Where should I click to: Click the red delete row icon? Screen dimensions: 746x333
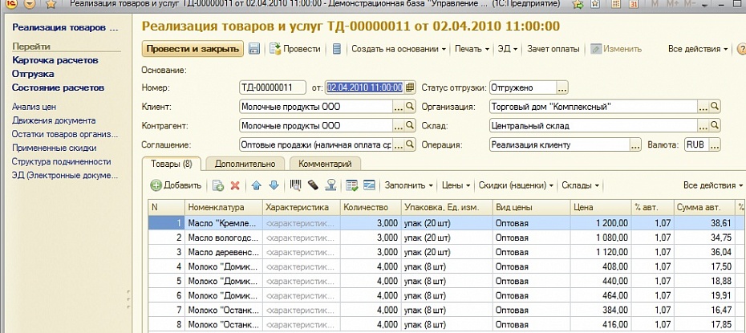[235, 185]
